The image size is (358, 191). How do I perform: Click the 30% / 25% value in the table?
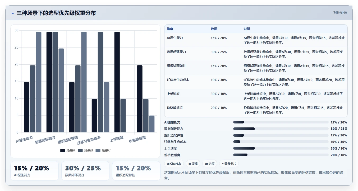(219, 52)
